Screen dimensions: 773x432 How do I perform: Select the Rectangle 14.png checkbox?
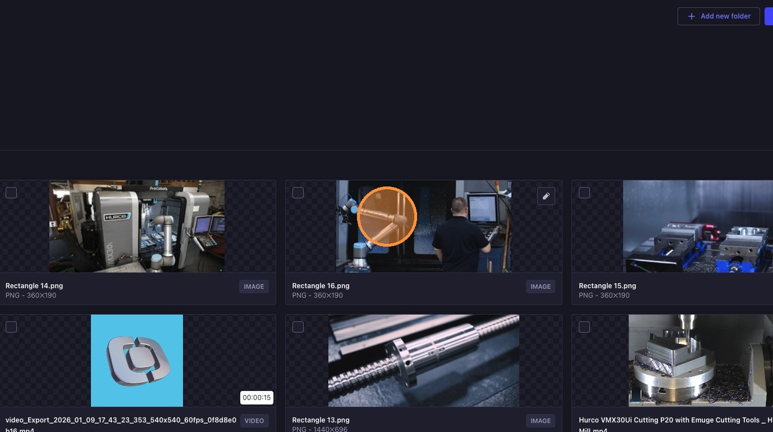click(11, 193)
